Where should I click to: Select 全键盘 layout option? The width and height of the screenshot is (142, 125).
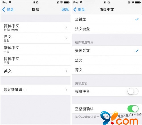click(x=107, y=19)
